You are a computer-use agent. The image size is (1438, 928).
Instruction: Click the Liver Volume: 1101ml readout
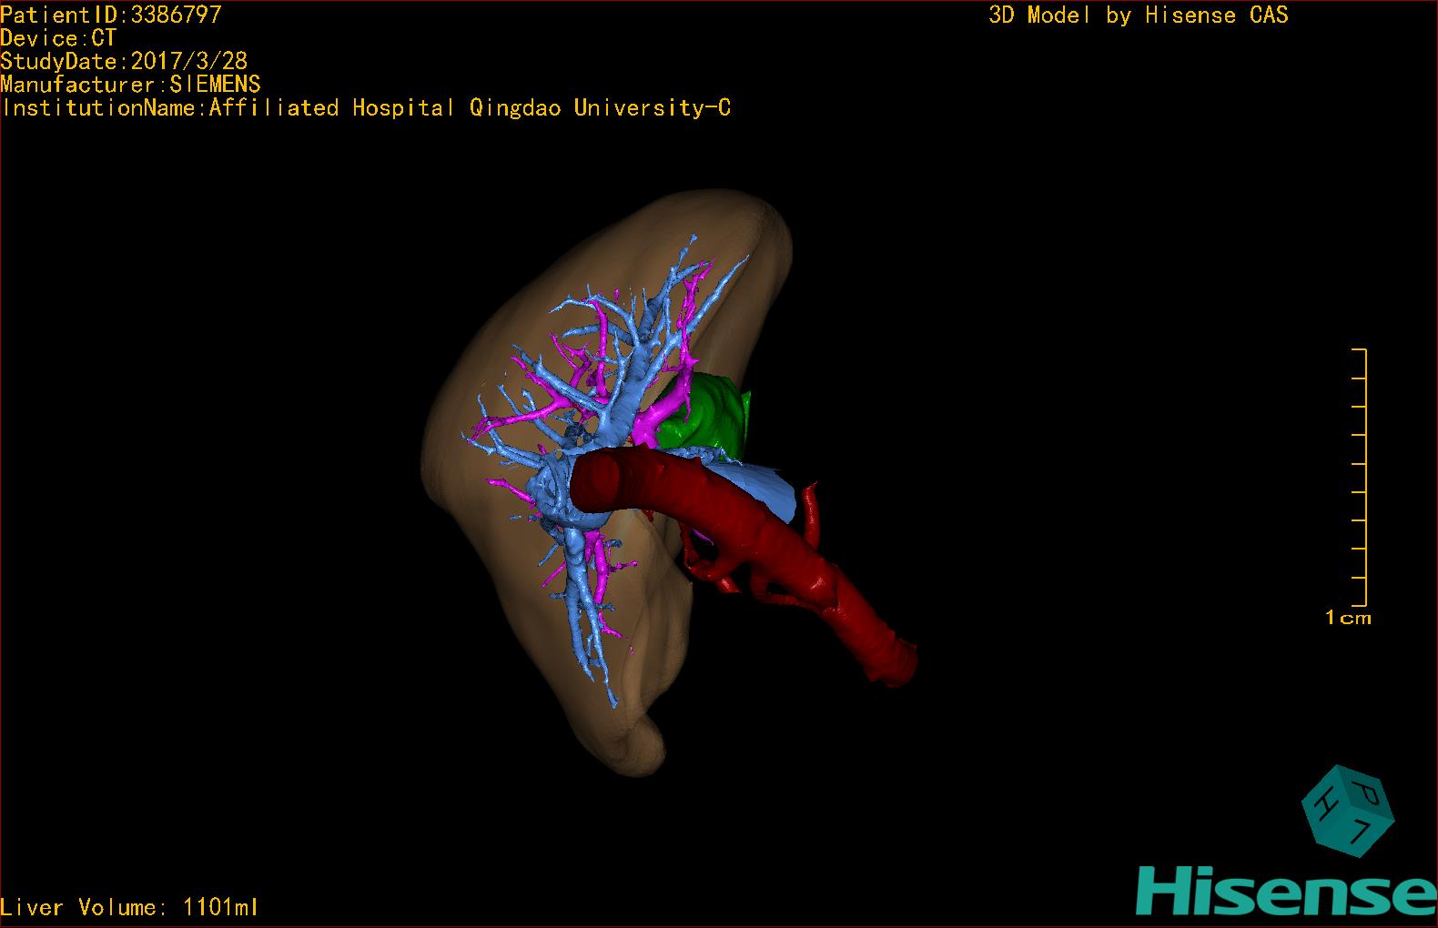[129, 907]
